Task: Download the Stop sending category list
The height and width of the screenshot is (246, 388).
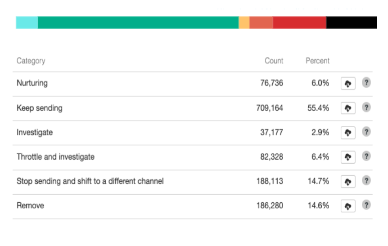Action: [348, 181]
